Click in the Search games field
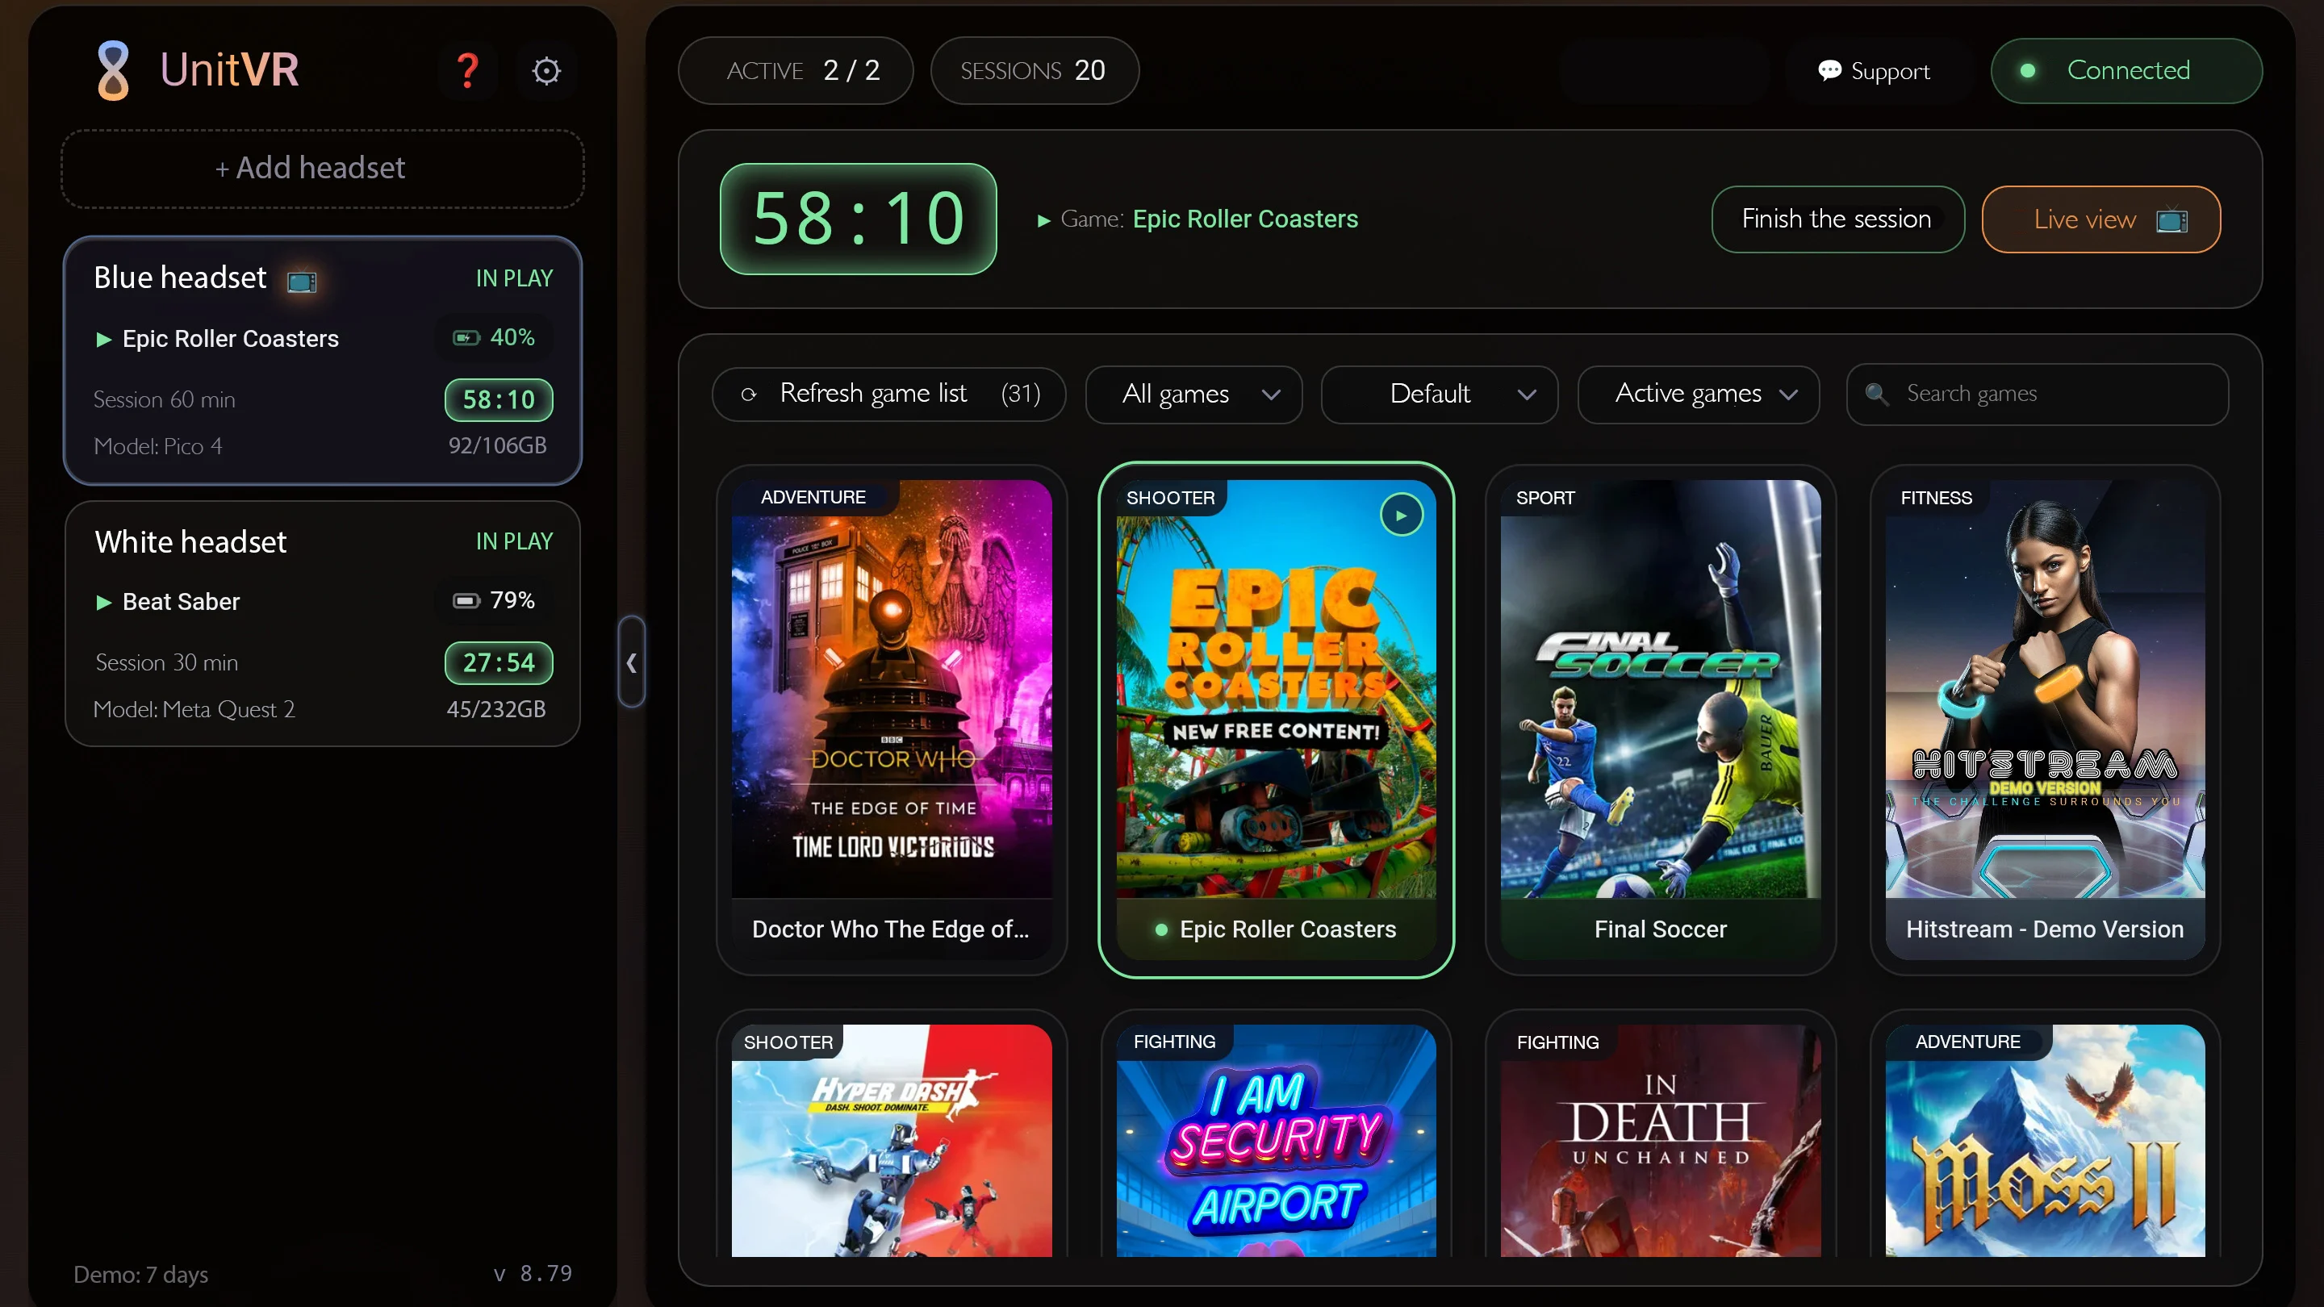Screen dimensions: 2324x1307 tap(2037, 395)
